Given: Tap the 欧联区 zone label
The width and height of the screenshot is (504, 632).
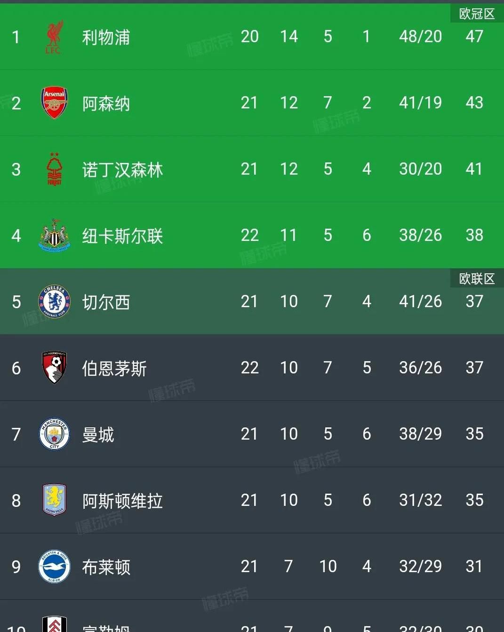Looking at the screenshot, I should 477,279.
